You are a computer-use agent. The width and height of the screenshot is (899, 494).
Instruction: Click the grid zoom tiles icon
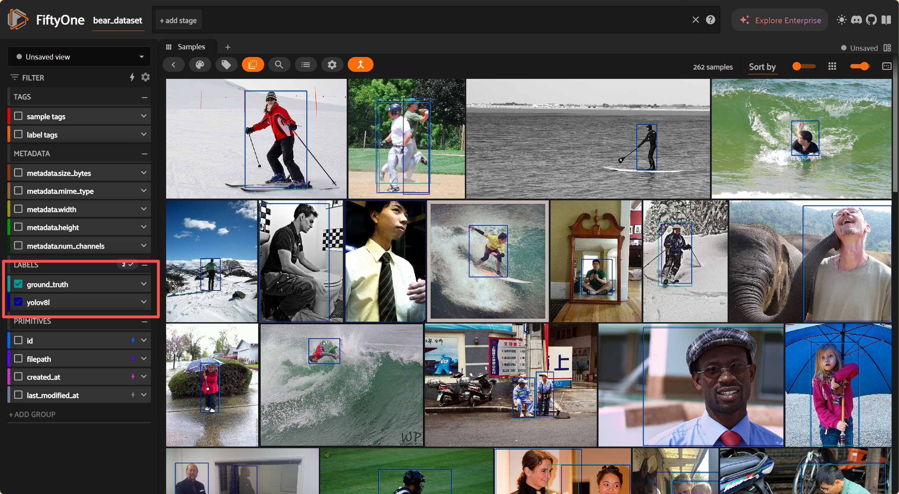832,66
